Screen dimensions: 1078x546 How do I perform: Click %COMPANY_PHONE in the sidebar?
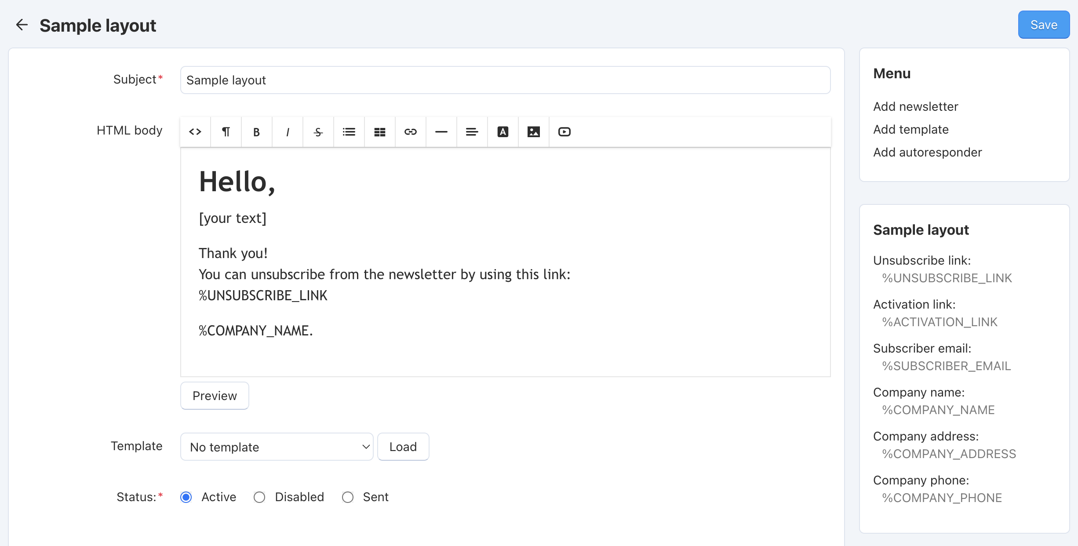click(942, 498)
